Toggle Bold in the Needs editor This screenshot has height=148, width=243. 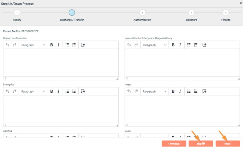coord(173,91)
